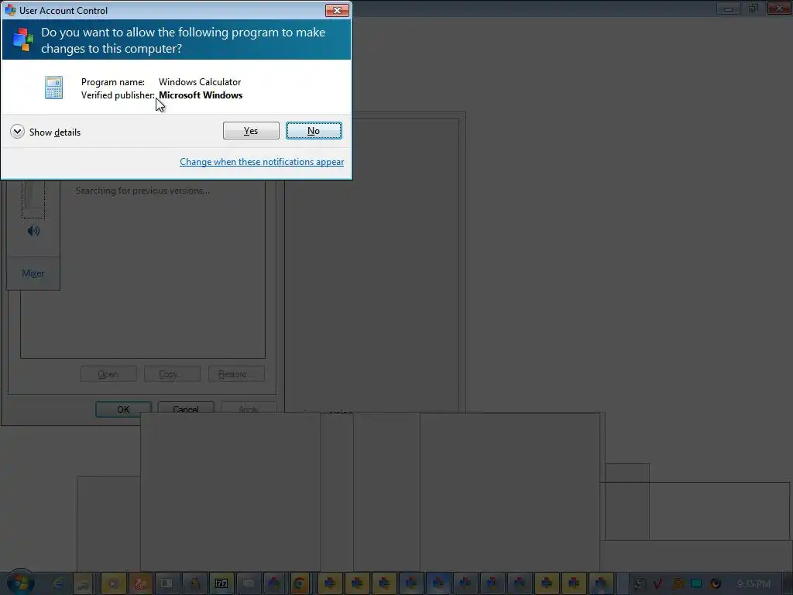Click the taskbar clock showing 9:35 PM

click(x=754, y=584)
